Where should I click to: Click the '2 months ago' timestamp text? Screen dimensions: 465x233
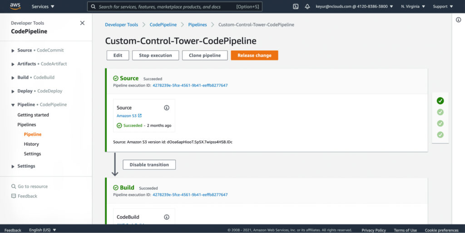point(159,126)
